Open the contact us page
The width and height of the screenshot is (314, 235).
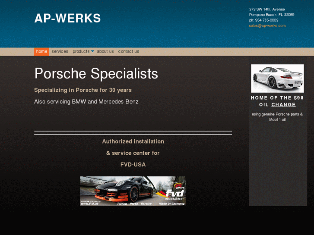pos(129,51)
